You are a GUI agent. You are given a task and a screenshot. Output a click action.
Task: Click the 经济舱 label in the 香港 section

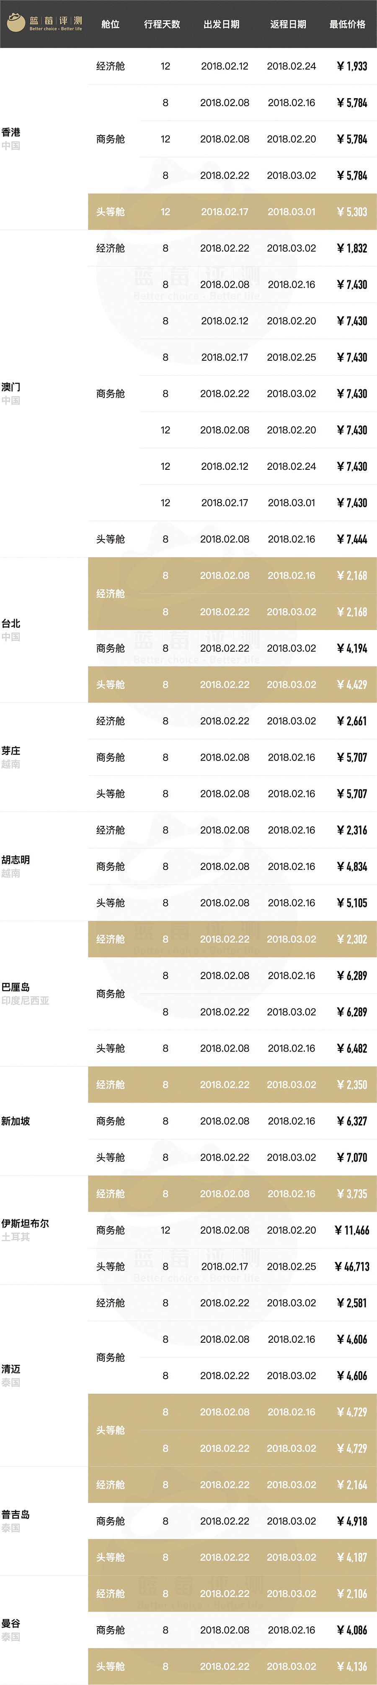[x=111, y=66]
